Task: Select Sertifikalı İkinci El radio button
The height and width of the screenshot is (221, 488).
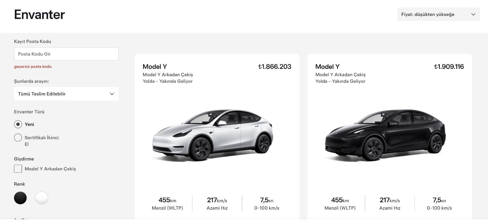Action: pos(18,138)
